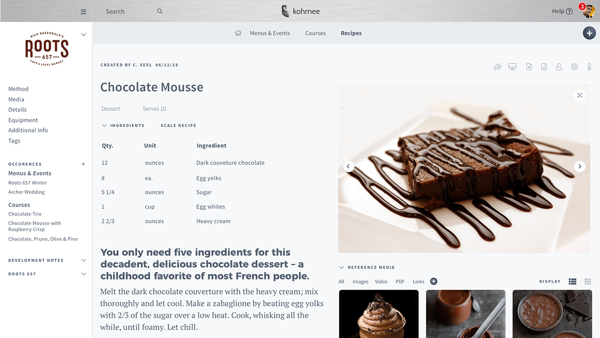The width and height of the screenshot is (600, 338).
Task: Expand the Roots 657 sidebar section
Action: (x=83, y=274)
